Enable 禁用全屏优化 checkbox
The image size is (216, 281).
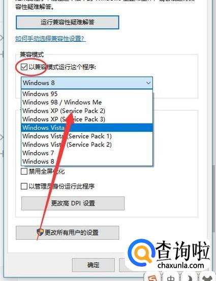pyautogui.click(x=24, y=171)
